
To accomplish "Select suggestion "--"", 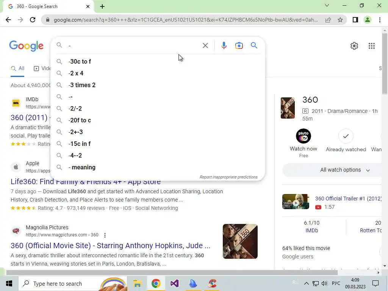I will (x=158, y=97).
